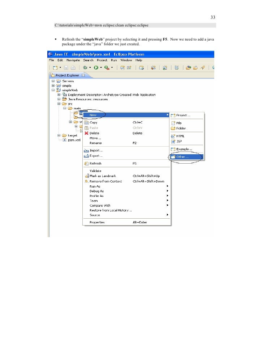Open the dropdown arrow beside New icon

point(60,68)
